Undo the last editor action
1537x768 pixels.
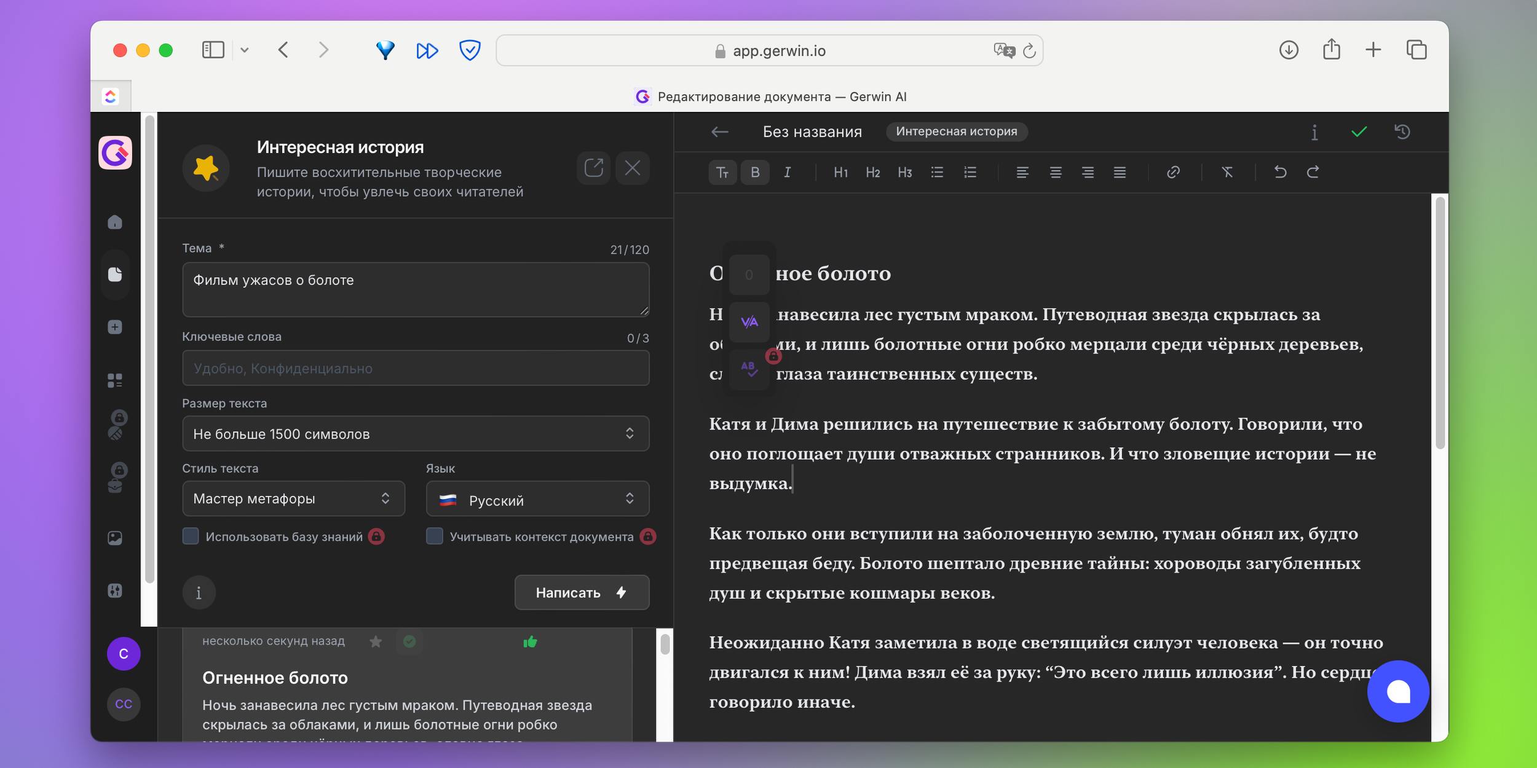pyautogui.click(x=1280, y=173)
